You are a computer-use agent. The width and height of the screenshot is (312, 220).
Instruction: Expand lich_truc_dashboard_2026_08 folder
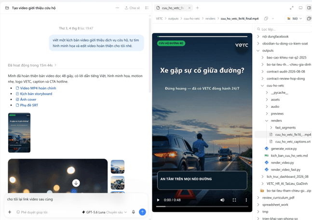[262, 176]
